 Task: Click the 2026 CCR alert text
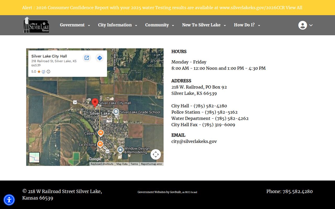pos(154,8)
